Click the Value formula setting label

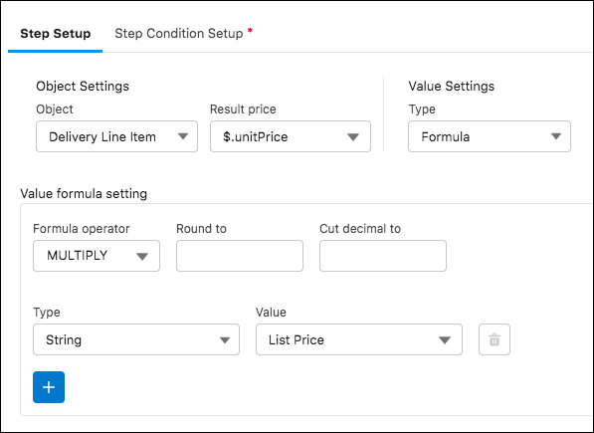point(84,194)
